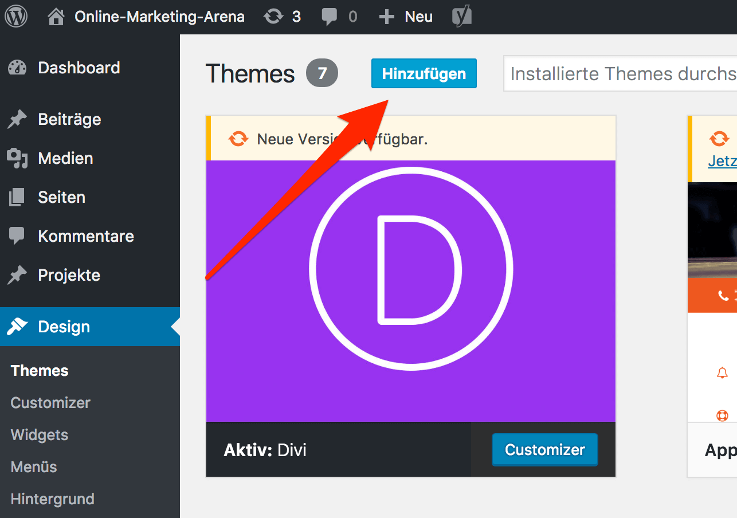Open Projekte menu item
The image size is (737, 518).
(90, 275)
